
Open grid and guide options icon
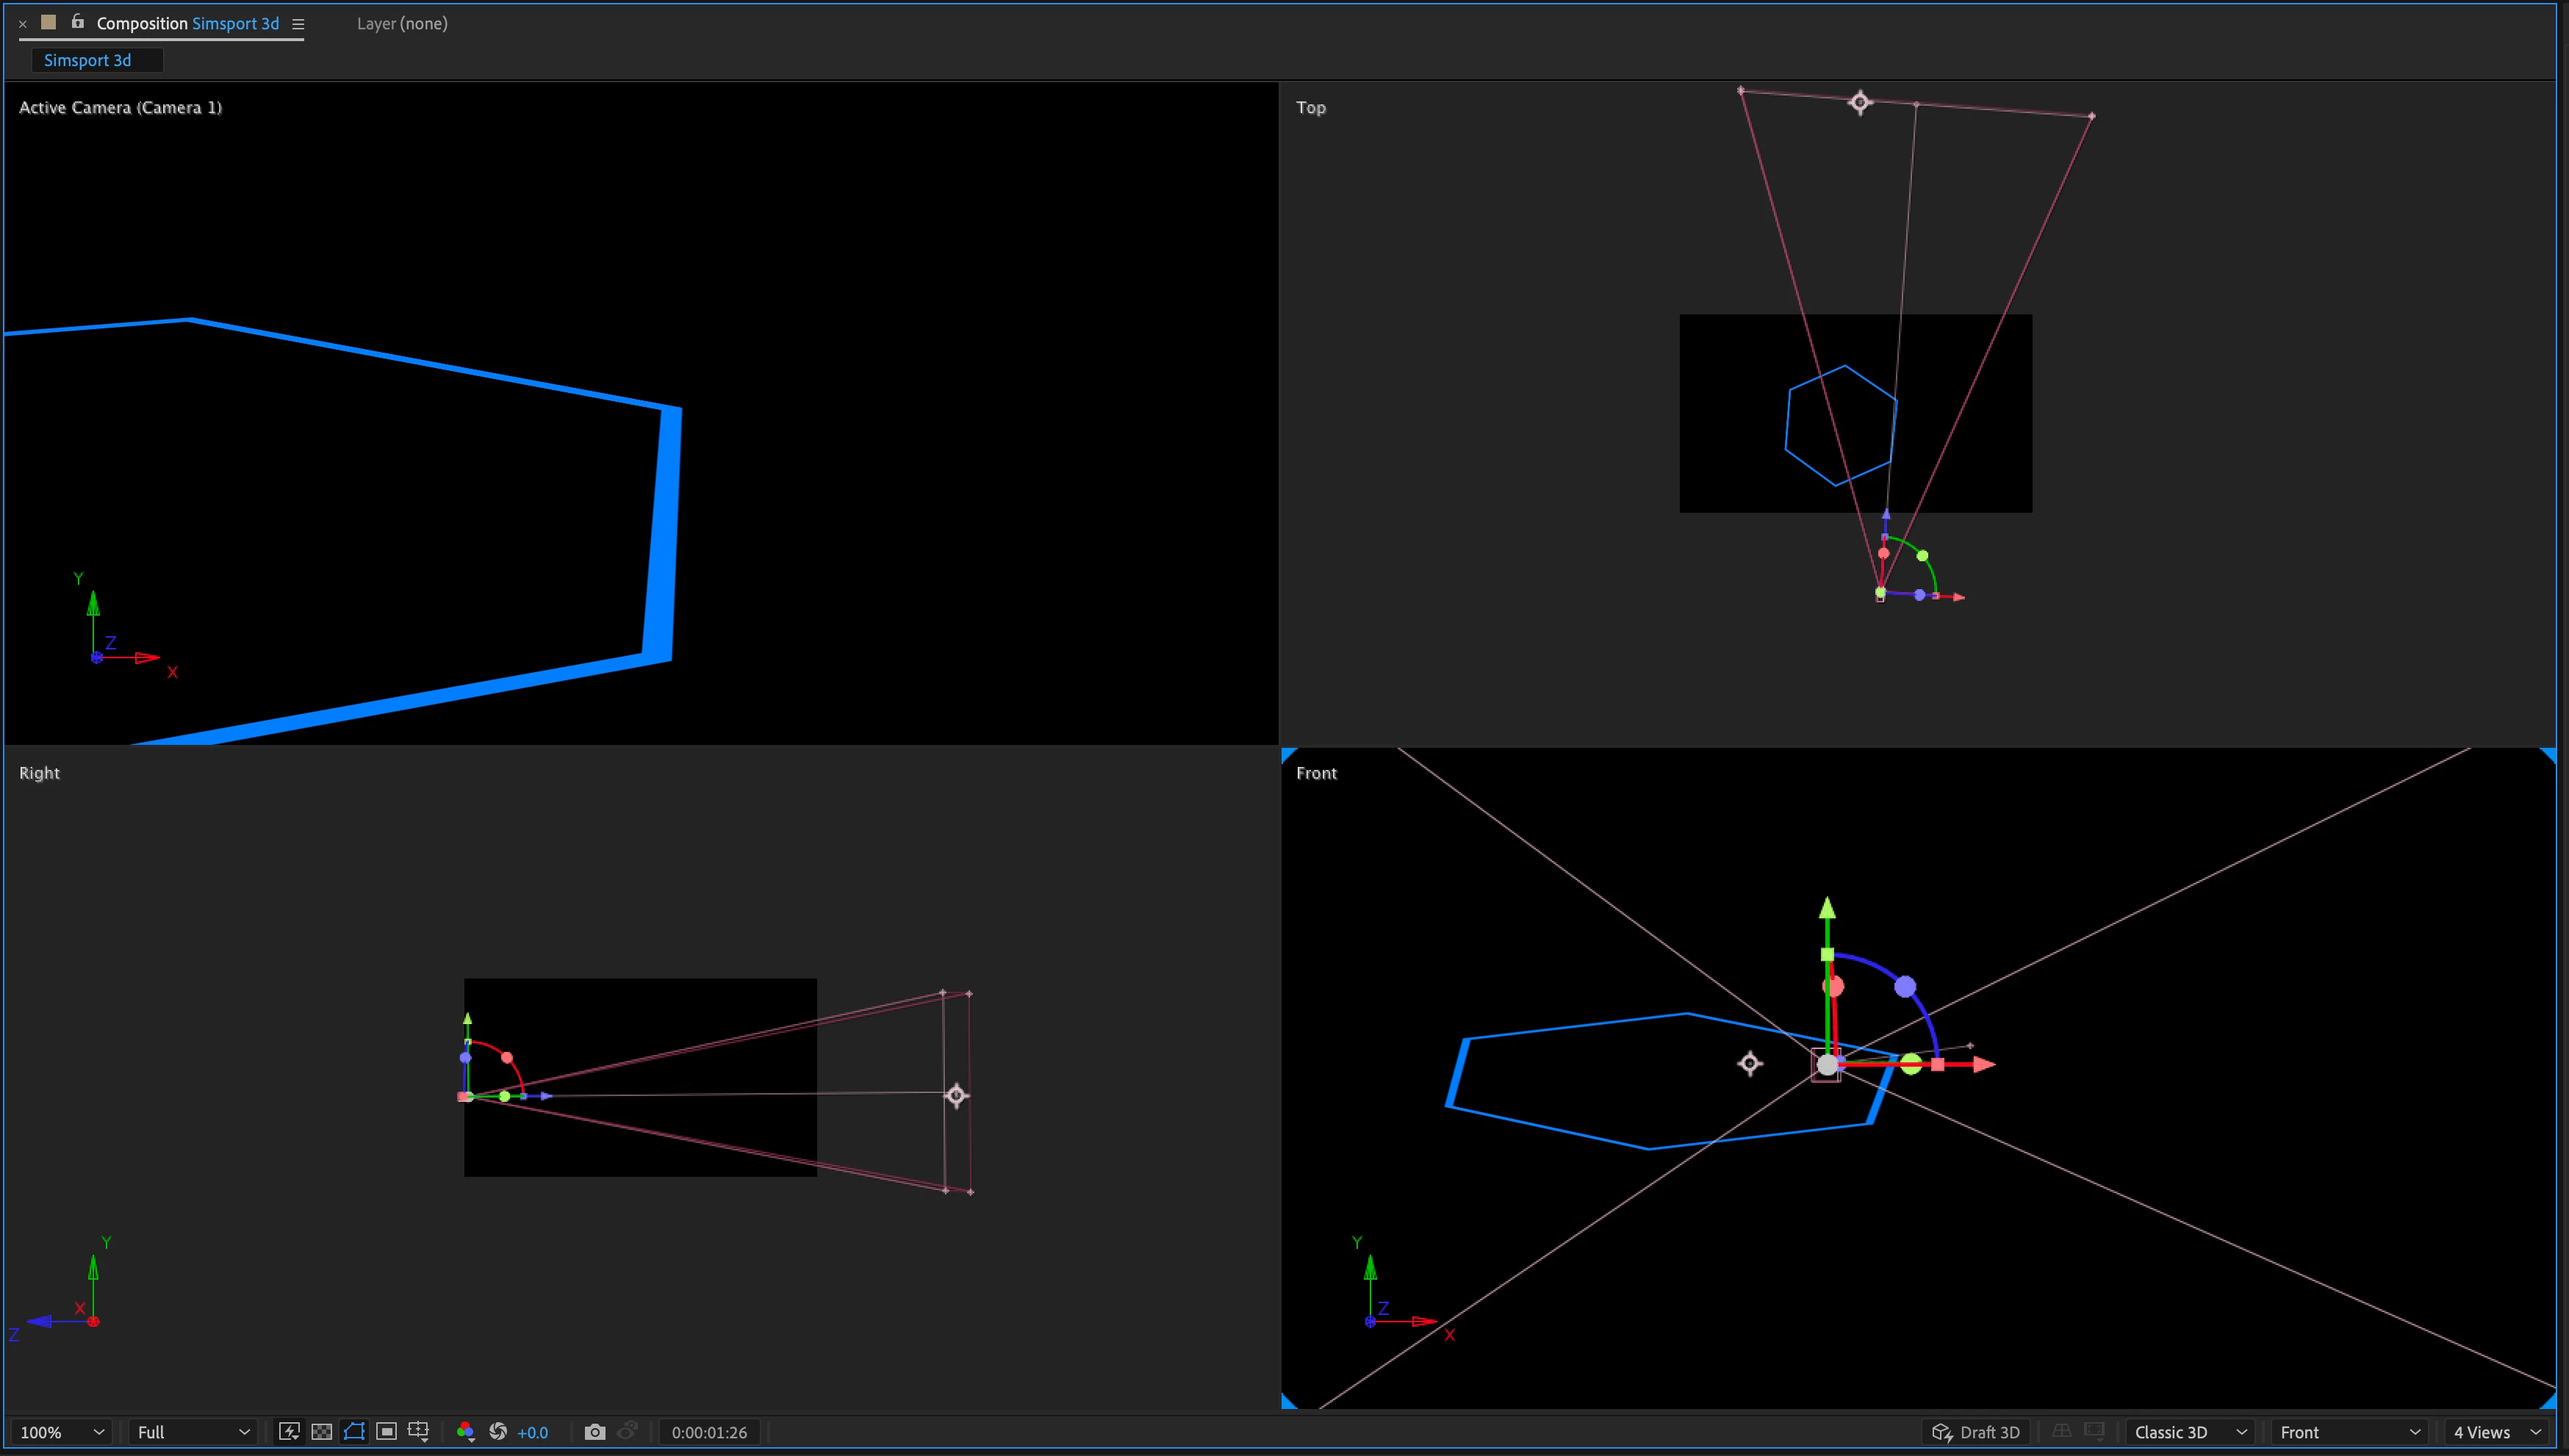419,1432
